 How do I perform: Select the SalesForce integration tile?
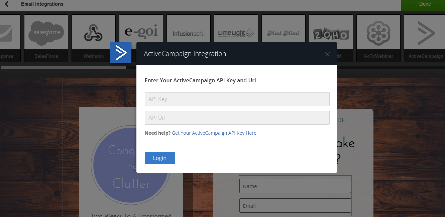tap(46, 38)
